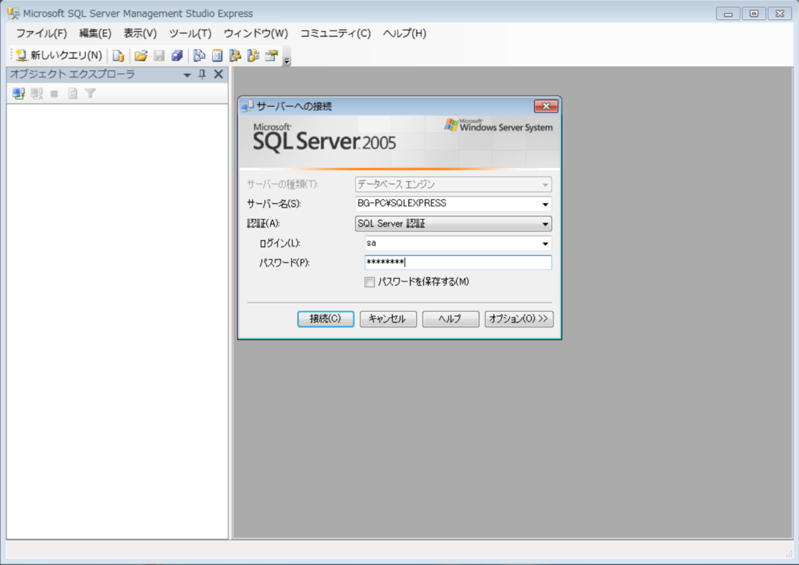799x565 pixels.
Task: Expand the サーバー名 dropdown arrow
Action: pyautogui.click(x=545, y=204)
